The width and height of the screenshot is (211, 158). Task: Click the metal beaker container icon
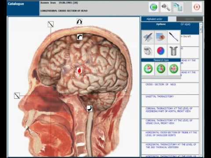point(174,51)
